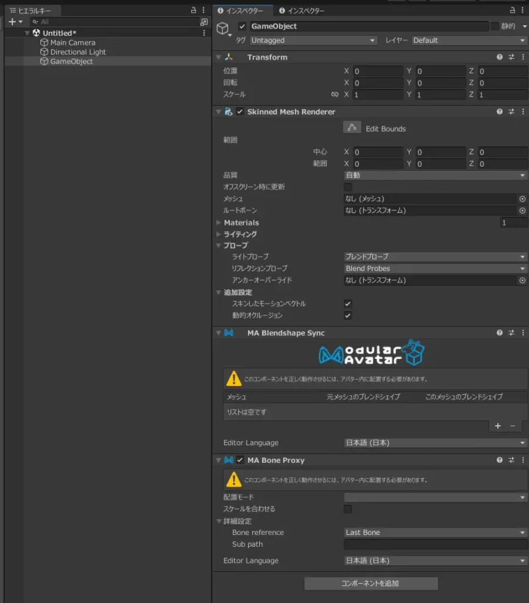Open Skinned Mesh Renderer kebab menu

point(523,112)
